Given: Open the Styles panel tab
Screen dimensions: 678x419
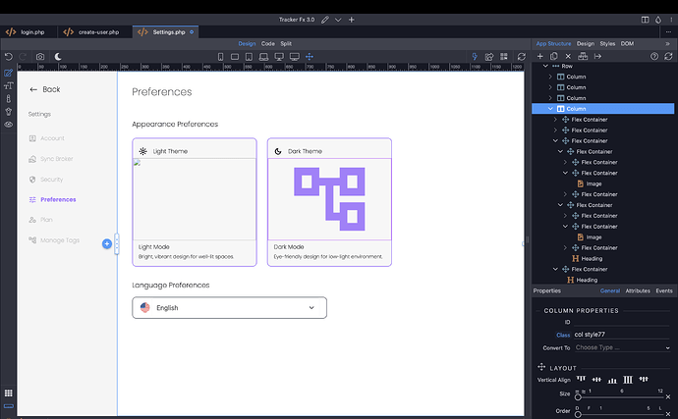Looking at the screenshot, I should (x=607, y=43).
